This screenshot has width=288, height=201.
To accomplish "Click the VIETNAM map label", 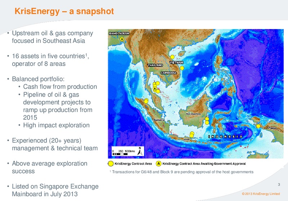I will pos(176,63).
